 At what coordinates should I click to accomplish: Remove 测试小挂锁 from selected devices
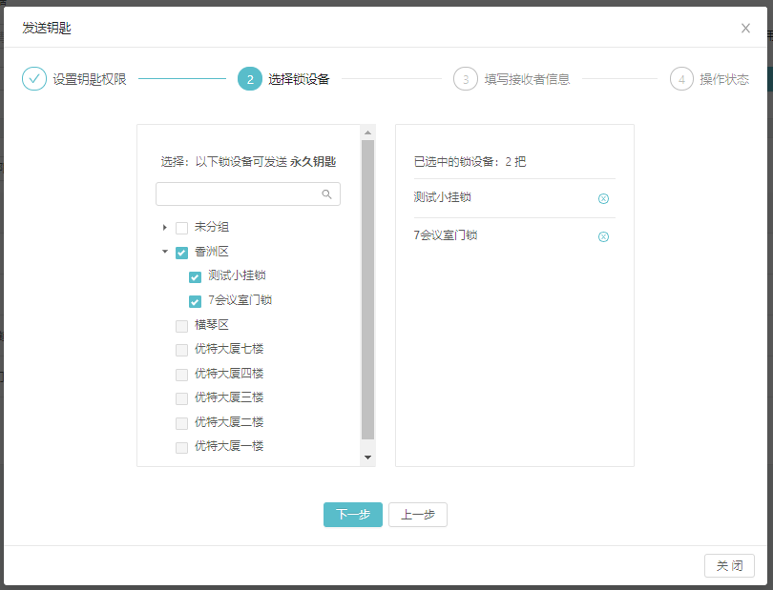[x=603, y=198]
